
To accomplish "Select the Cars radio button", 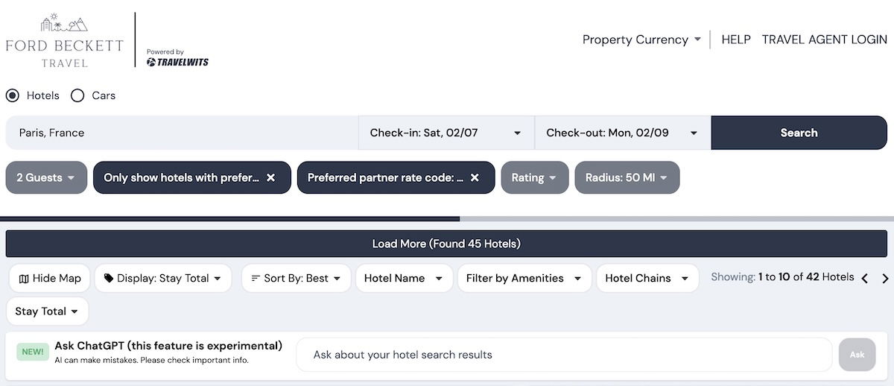I will pyautogui.click(x=77, y=95).
